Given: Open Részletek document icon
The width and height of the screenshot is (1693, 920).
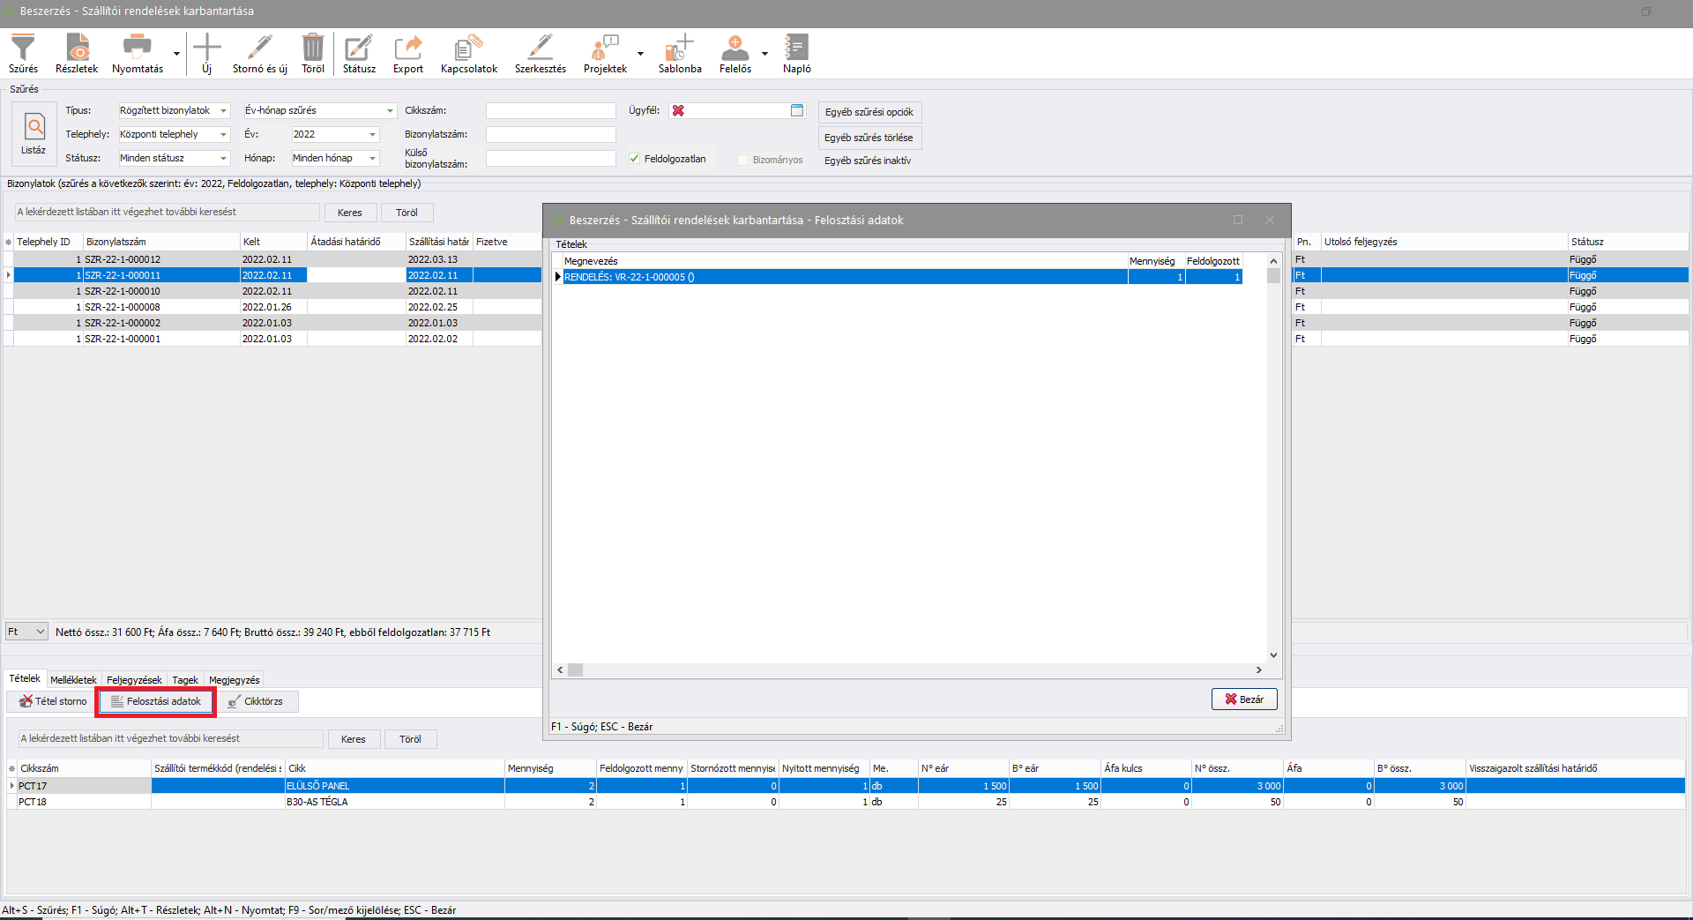Looking at the screenshot, I should coord(77,49).
